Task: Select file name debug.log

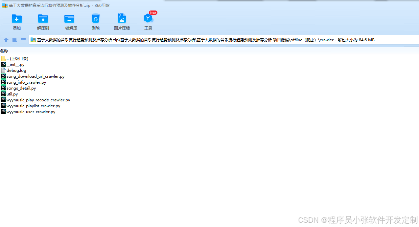Action: click(16, 71)
